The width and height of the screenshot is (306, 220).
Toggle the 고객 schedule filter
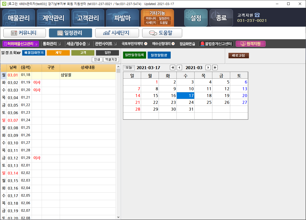click(83, 53)
